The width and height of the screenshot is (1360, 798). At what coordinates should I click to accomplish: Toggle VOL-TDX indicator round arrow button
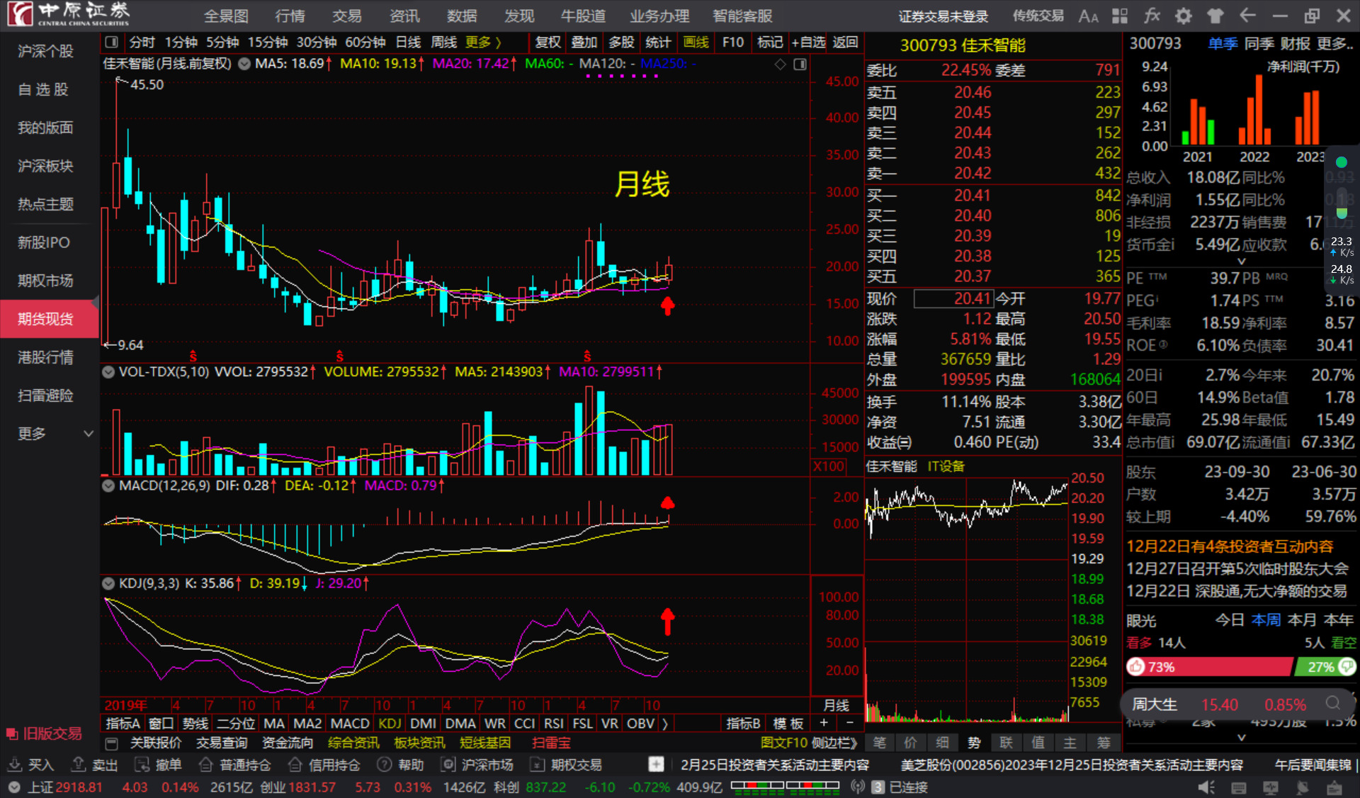[108, 371]
